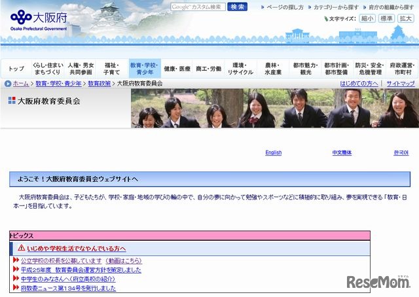Switch language to English
419x297 pixels.
tap(273, 152)
